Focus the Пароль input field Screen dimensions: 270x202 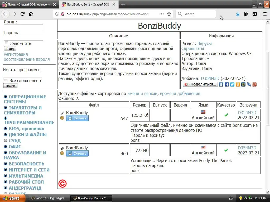pos(23,38)
